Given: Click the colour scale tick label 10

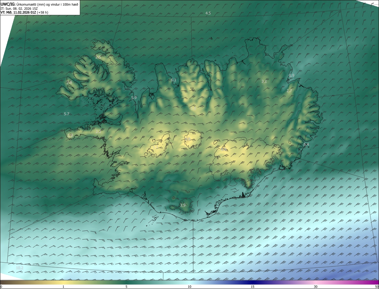Looking at the screenshot, I should 189,287.
